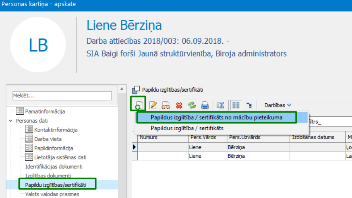The width and height of the screenshot is (352, 198).
Task: Open the Darbības dropdown menu
Action: pyautogui.click(x=277, y=105)
